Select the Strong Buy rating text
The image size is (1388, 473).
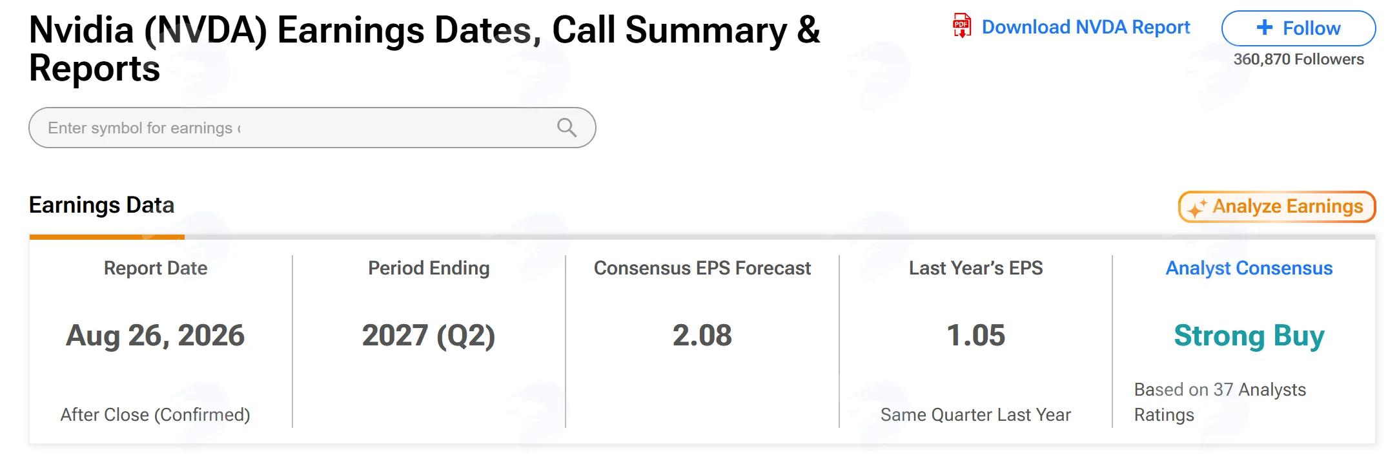click(1249, 336)
